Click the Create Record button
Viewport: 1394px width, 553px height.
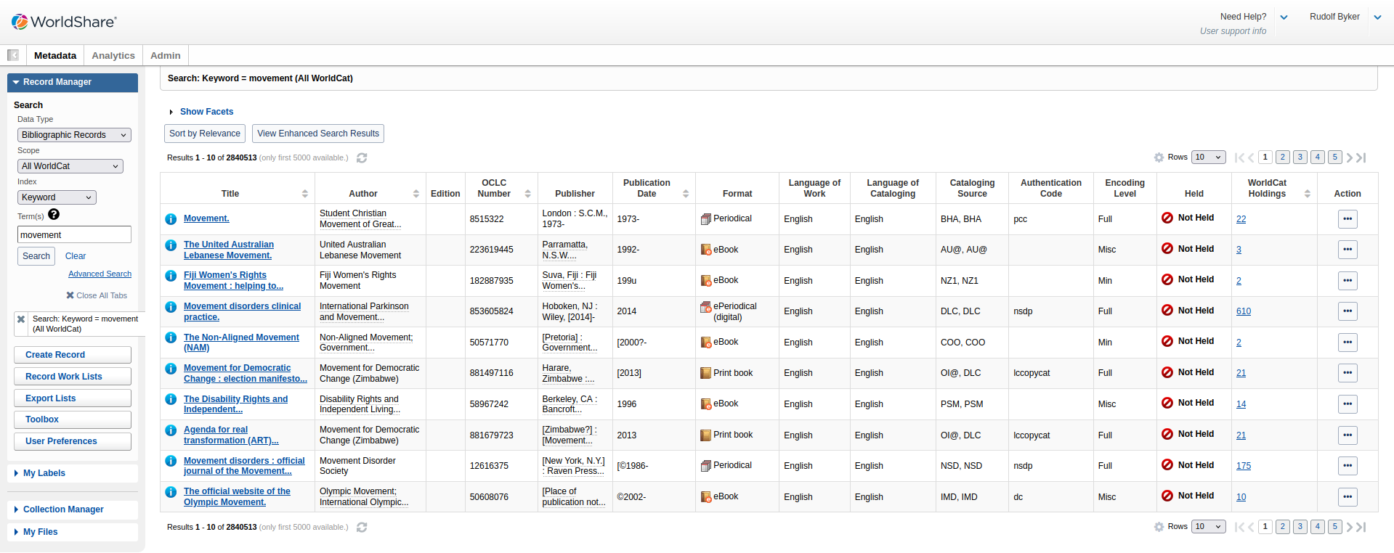(x=73, y=355)
